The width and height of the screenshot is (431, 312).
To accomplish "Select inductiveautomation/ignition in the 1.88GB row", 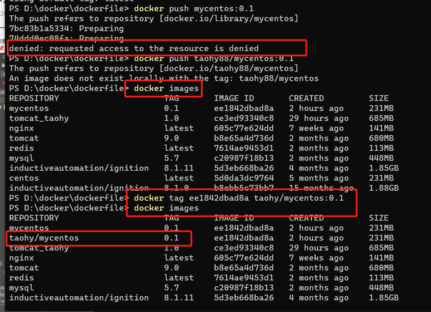I will click(79, 188).
